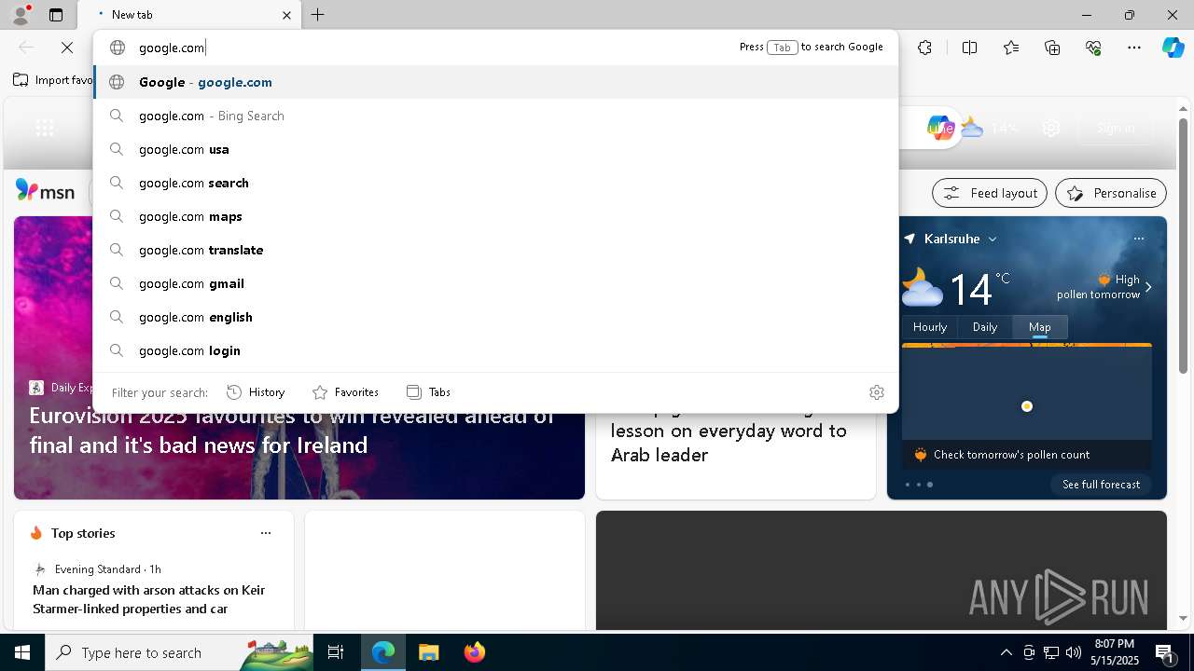Open Keir Starmer arson attacks headline
Image resolution: width=1194 pixels, height=671 pixels.
(x=149, y=599)
